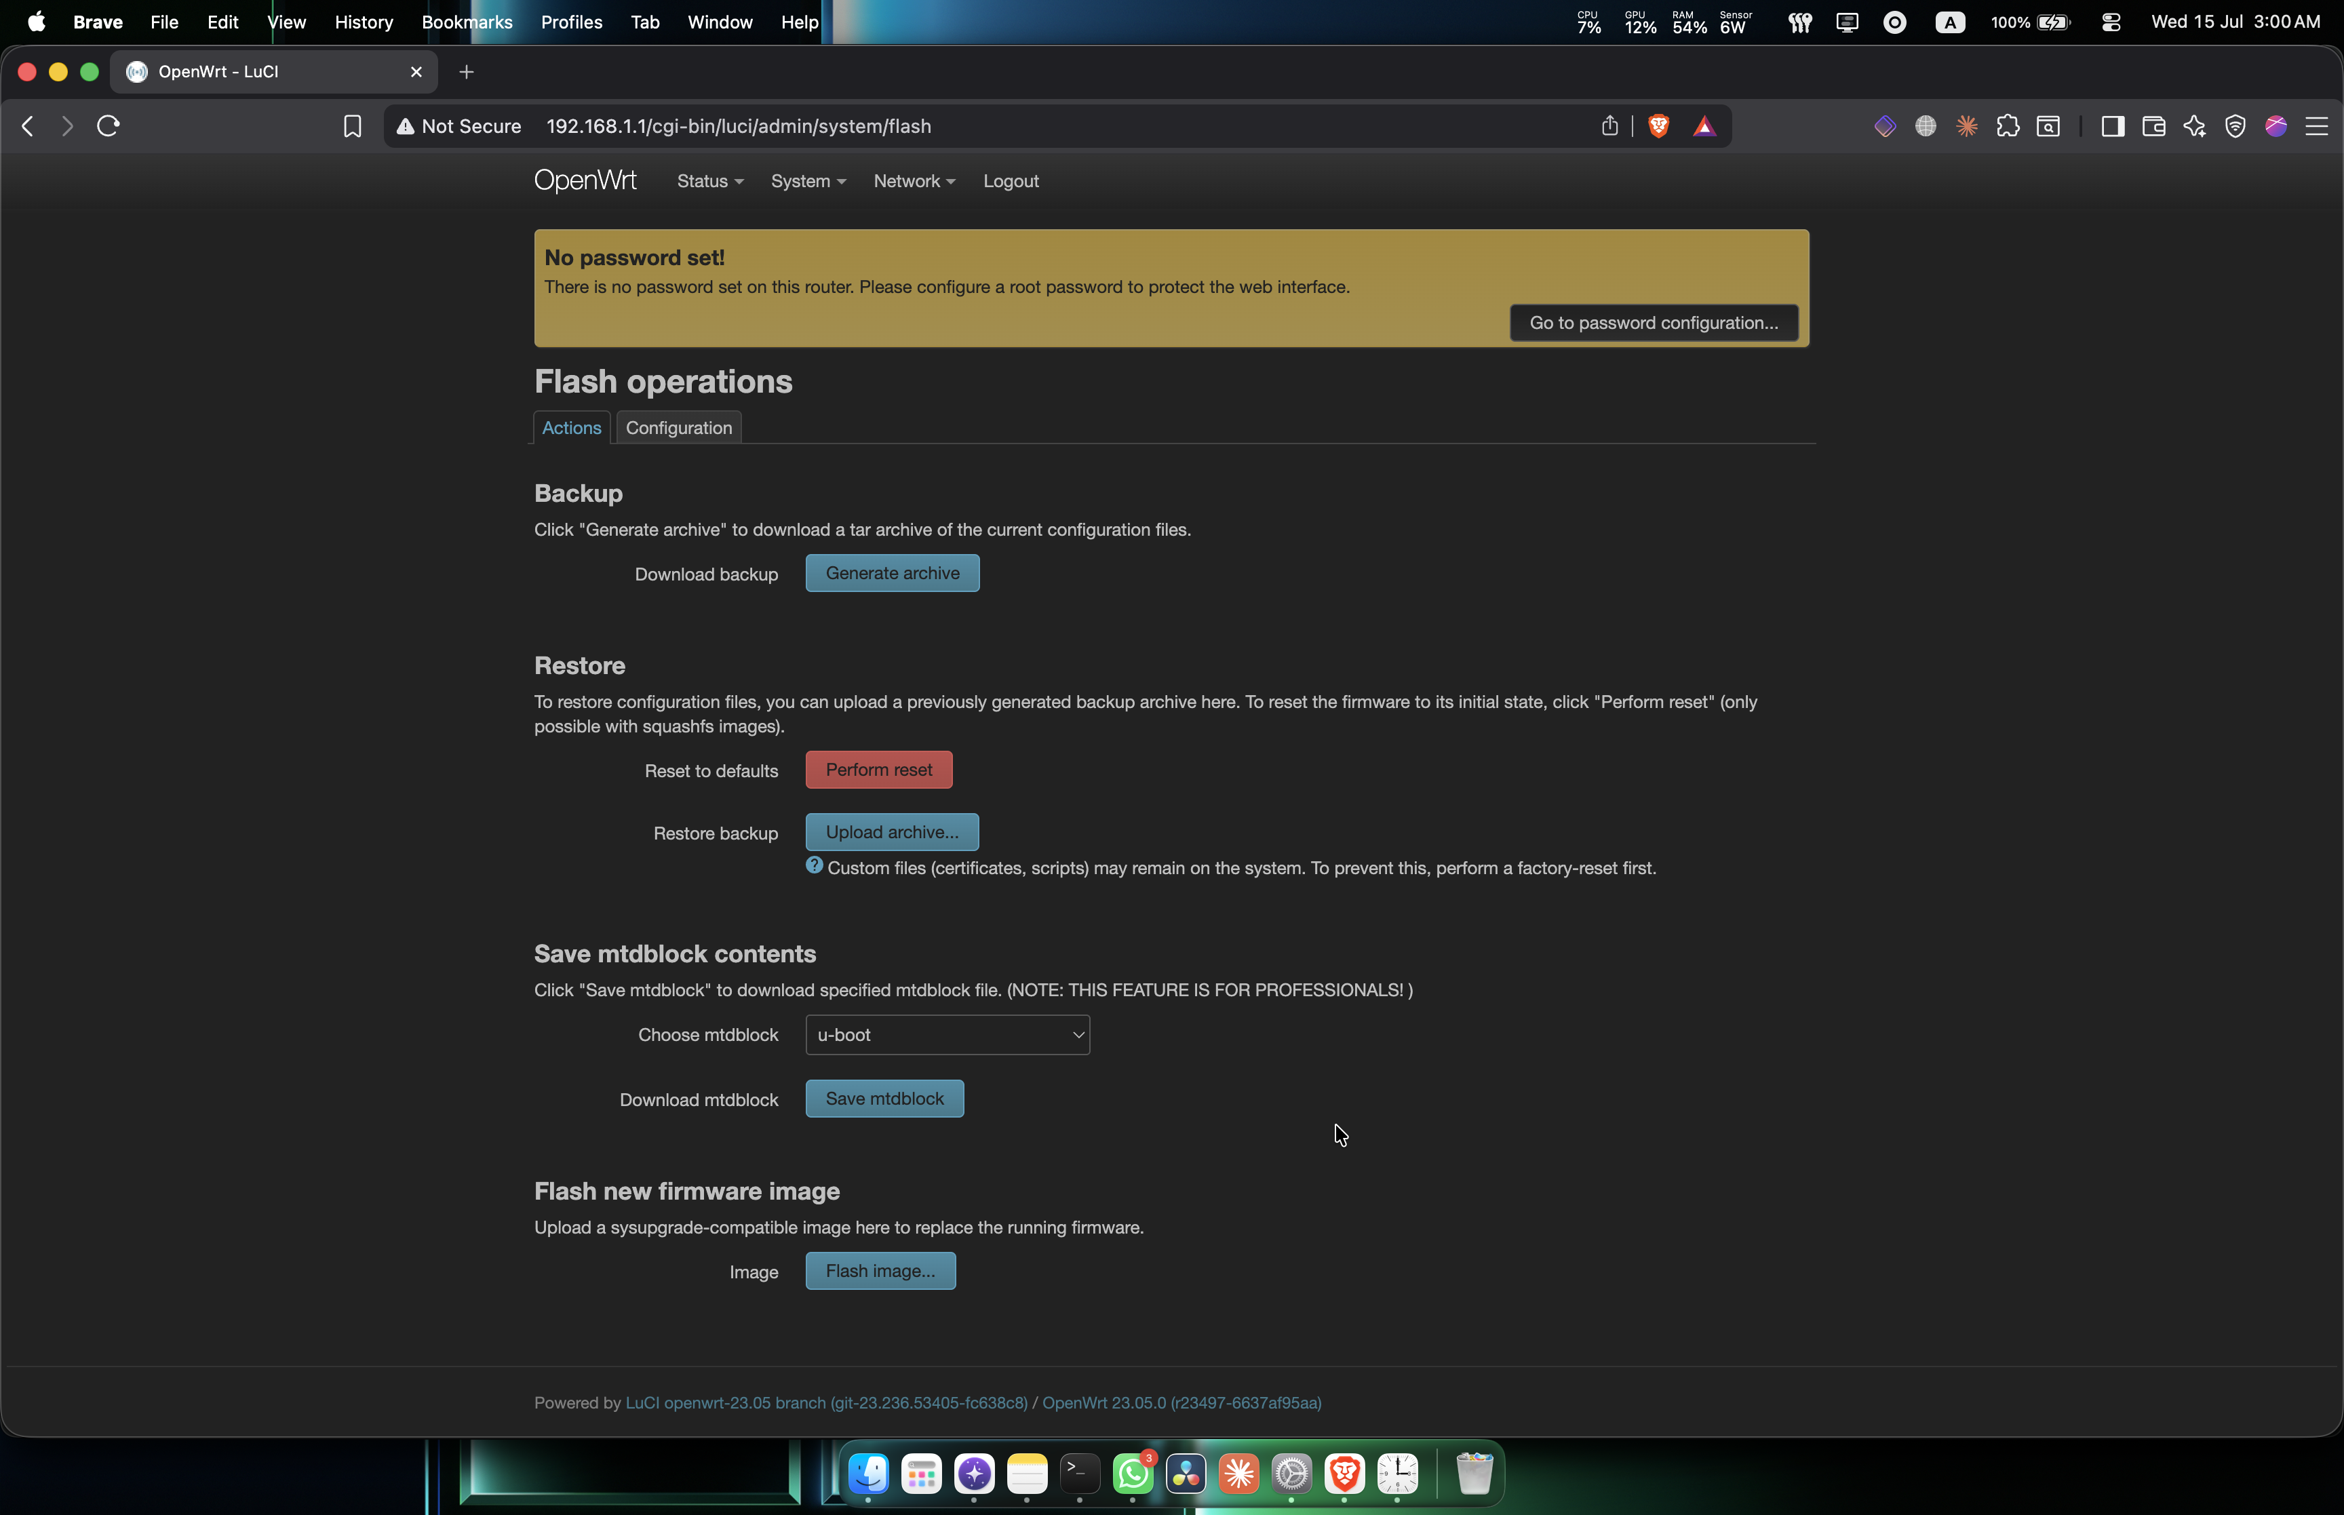Click the grey globe extension icon
Image resolution: width=2344 pixels, height=1515 pixels.
click(x=1926, y=126)
